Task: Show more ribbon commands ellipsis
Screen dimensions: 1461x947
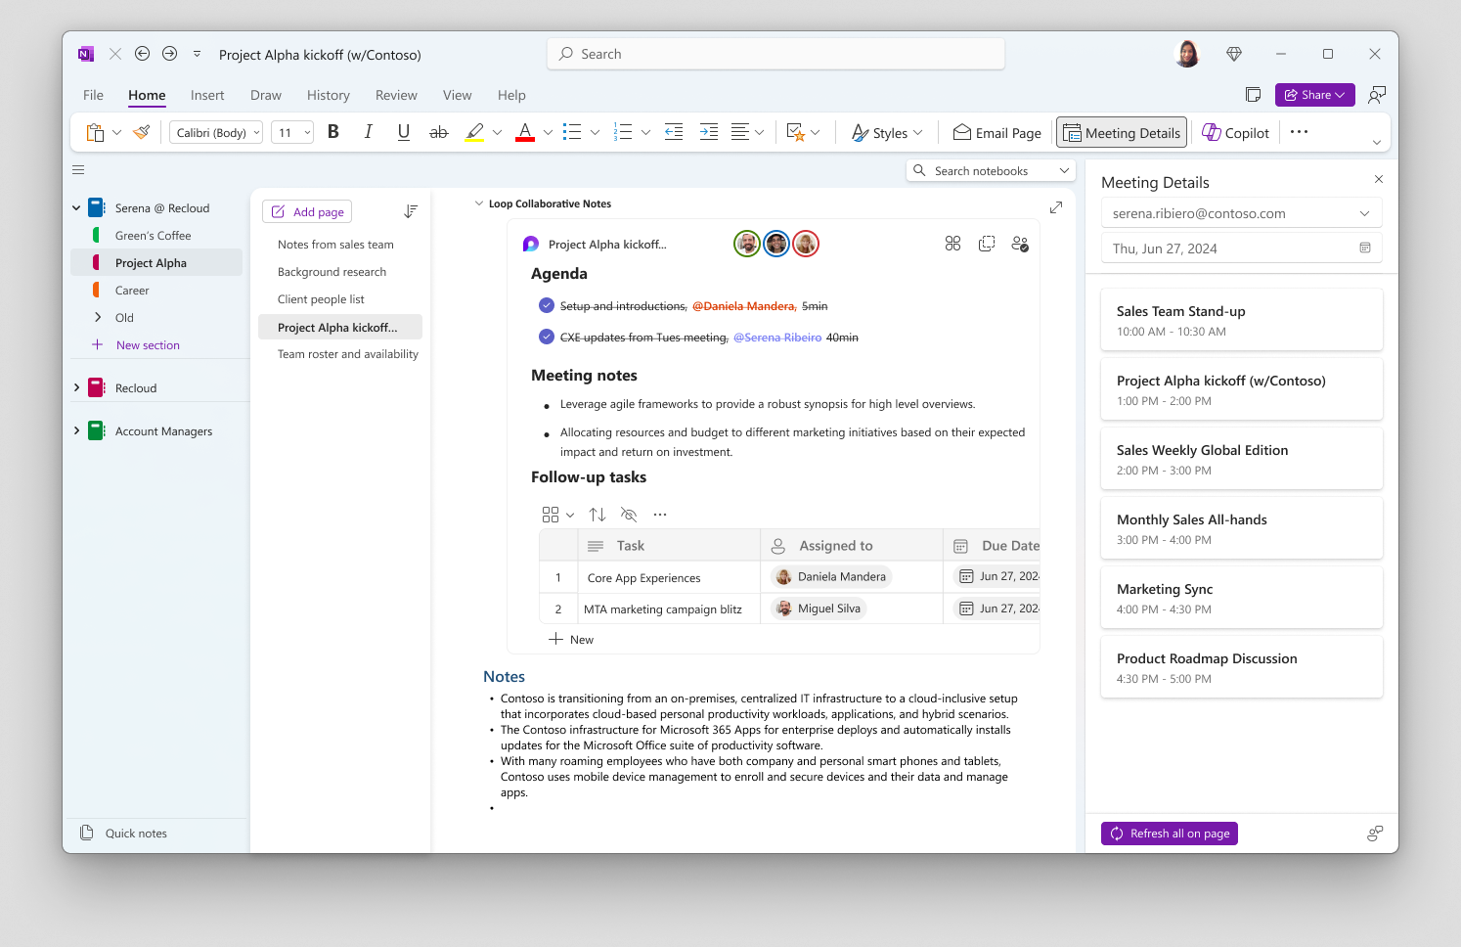Action: coord(1299,132)
